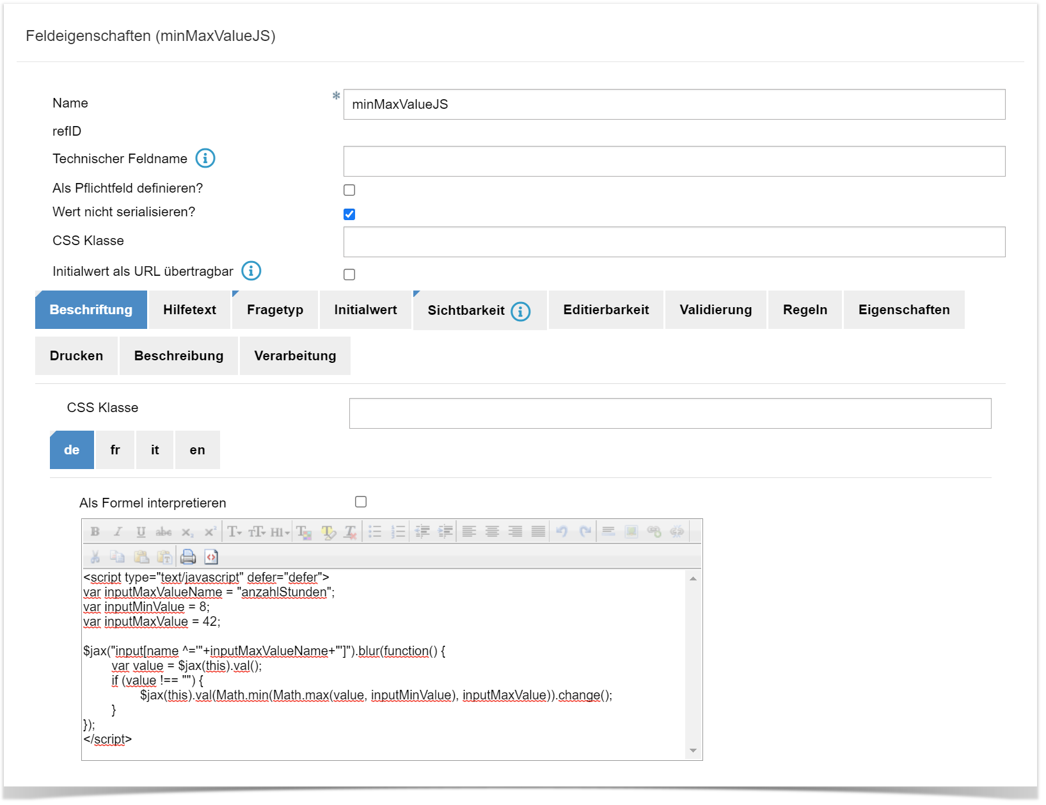
Task: Open the Fragetyp tab
Action: tap(275, 310)
